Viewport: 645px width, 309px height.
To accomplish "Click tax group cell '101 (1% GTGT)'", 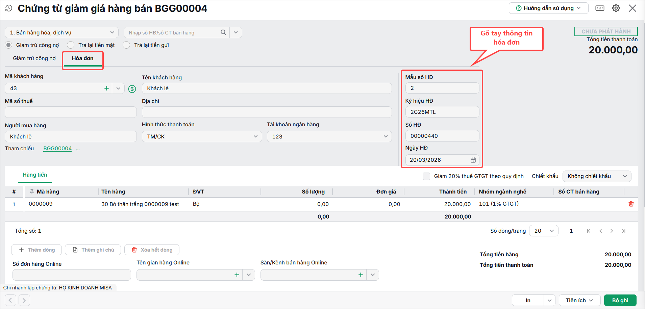I will 499,204.
